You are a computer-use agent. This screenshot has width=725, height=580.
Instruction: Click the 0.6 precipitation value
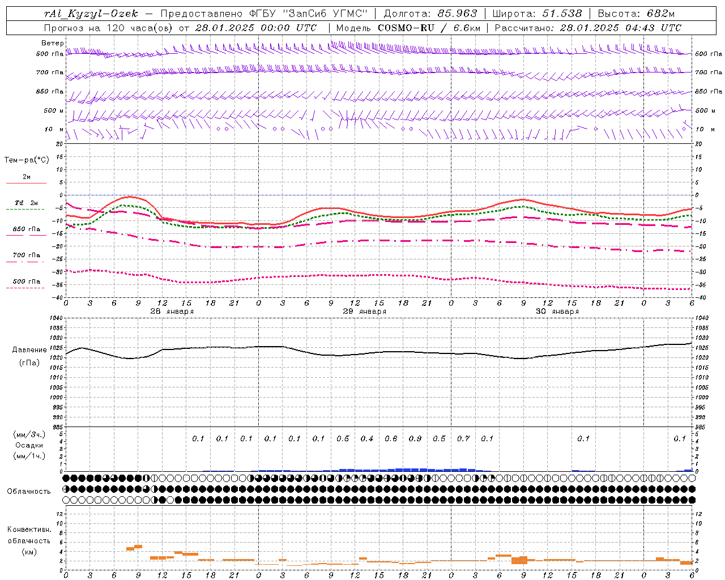[391, 438]
